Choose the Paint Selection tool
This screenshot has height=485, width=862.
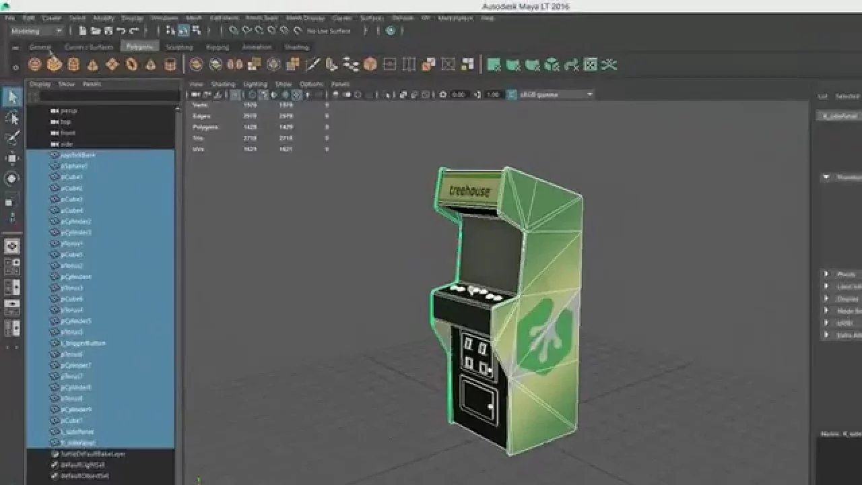12,138
